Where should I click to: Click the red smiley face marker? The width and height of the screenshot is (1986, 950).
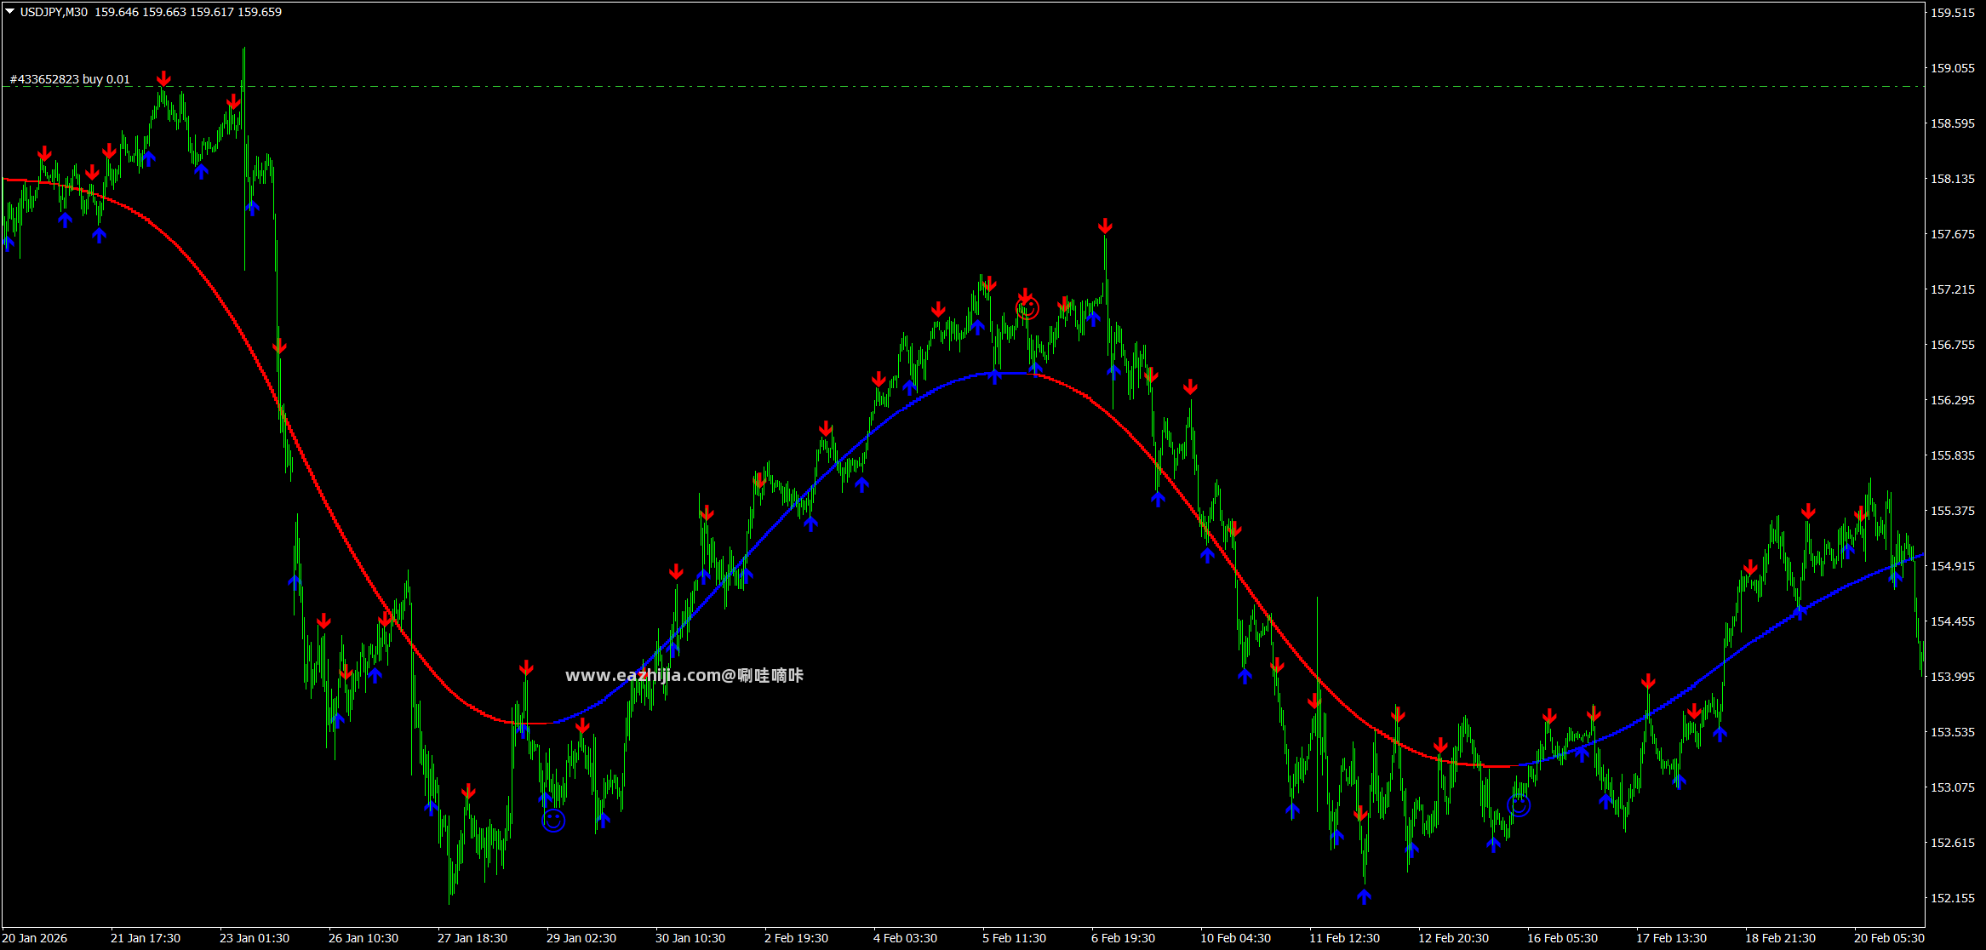(1027, 308)
